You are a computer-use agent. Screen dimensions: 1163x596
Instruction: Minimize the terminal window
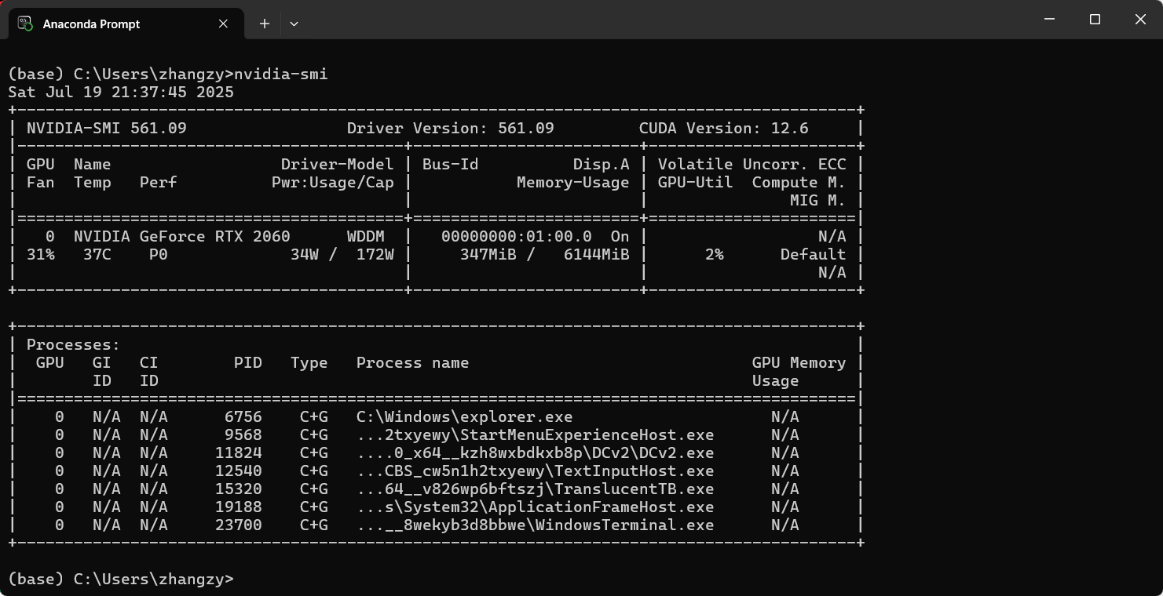(x=1049, y=20)
